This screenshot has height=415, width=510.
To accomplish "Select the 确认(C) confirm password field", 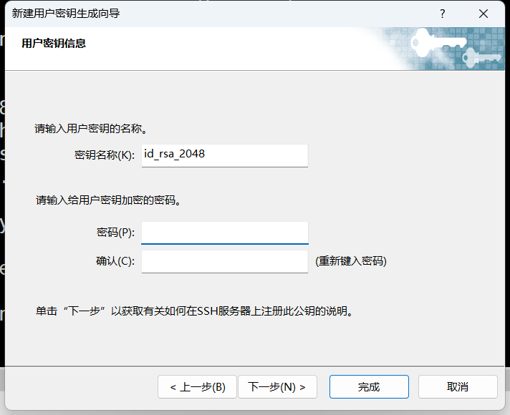I will (x=224, y=261).
